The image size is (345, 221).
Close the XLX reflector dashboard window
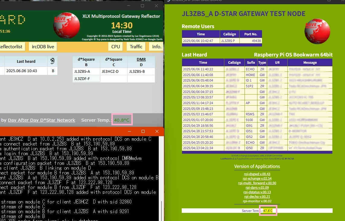click(156, 6)
